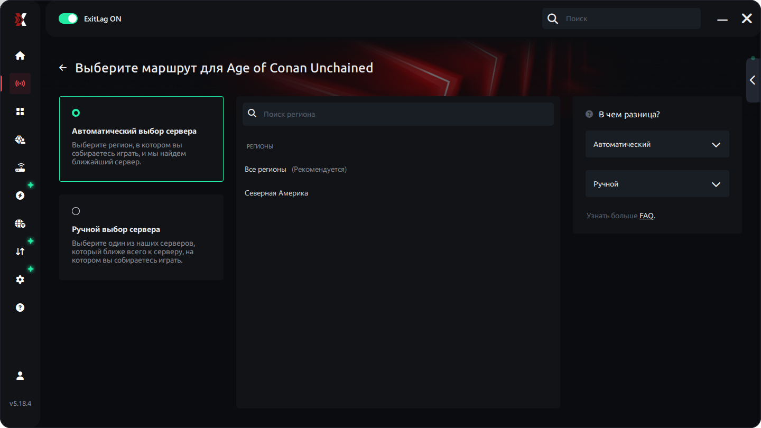Click the 'Ручной выбор сервера' heading
The height and width of the screenshot is (428, 761).
coord(116,229)
